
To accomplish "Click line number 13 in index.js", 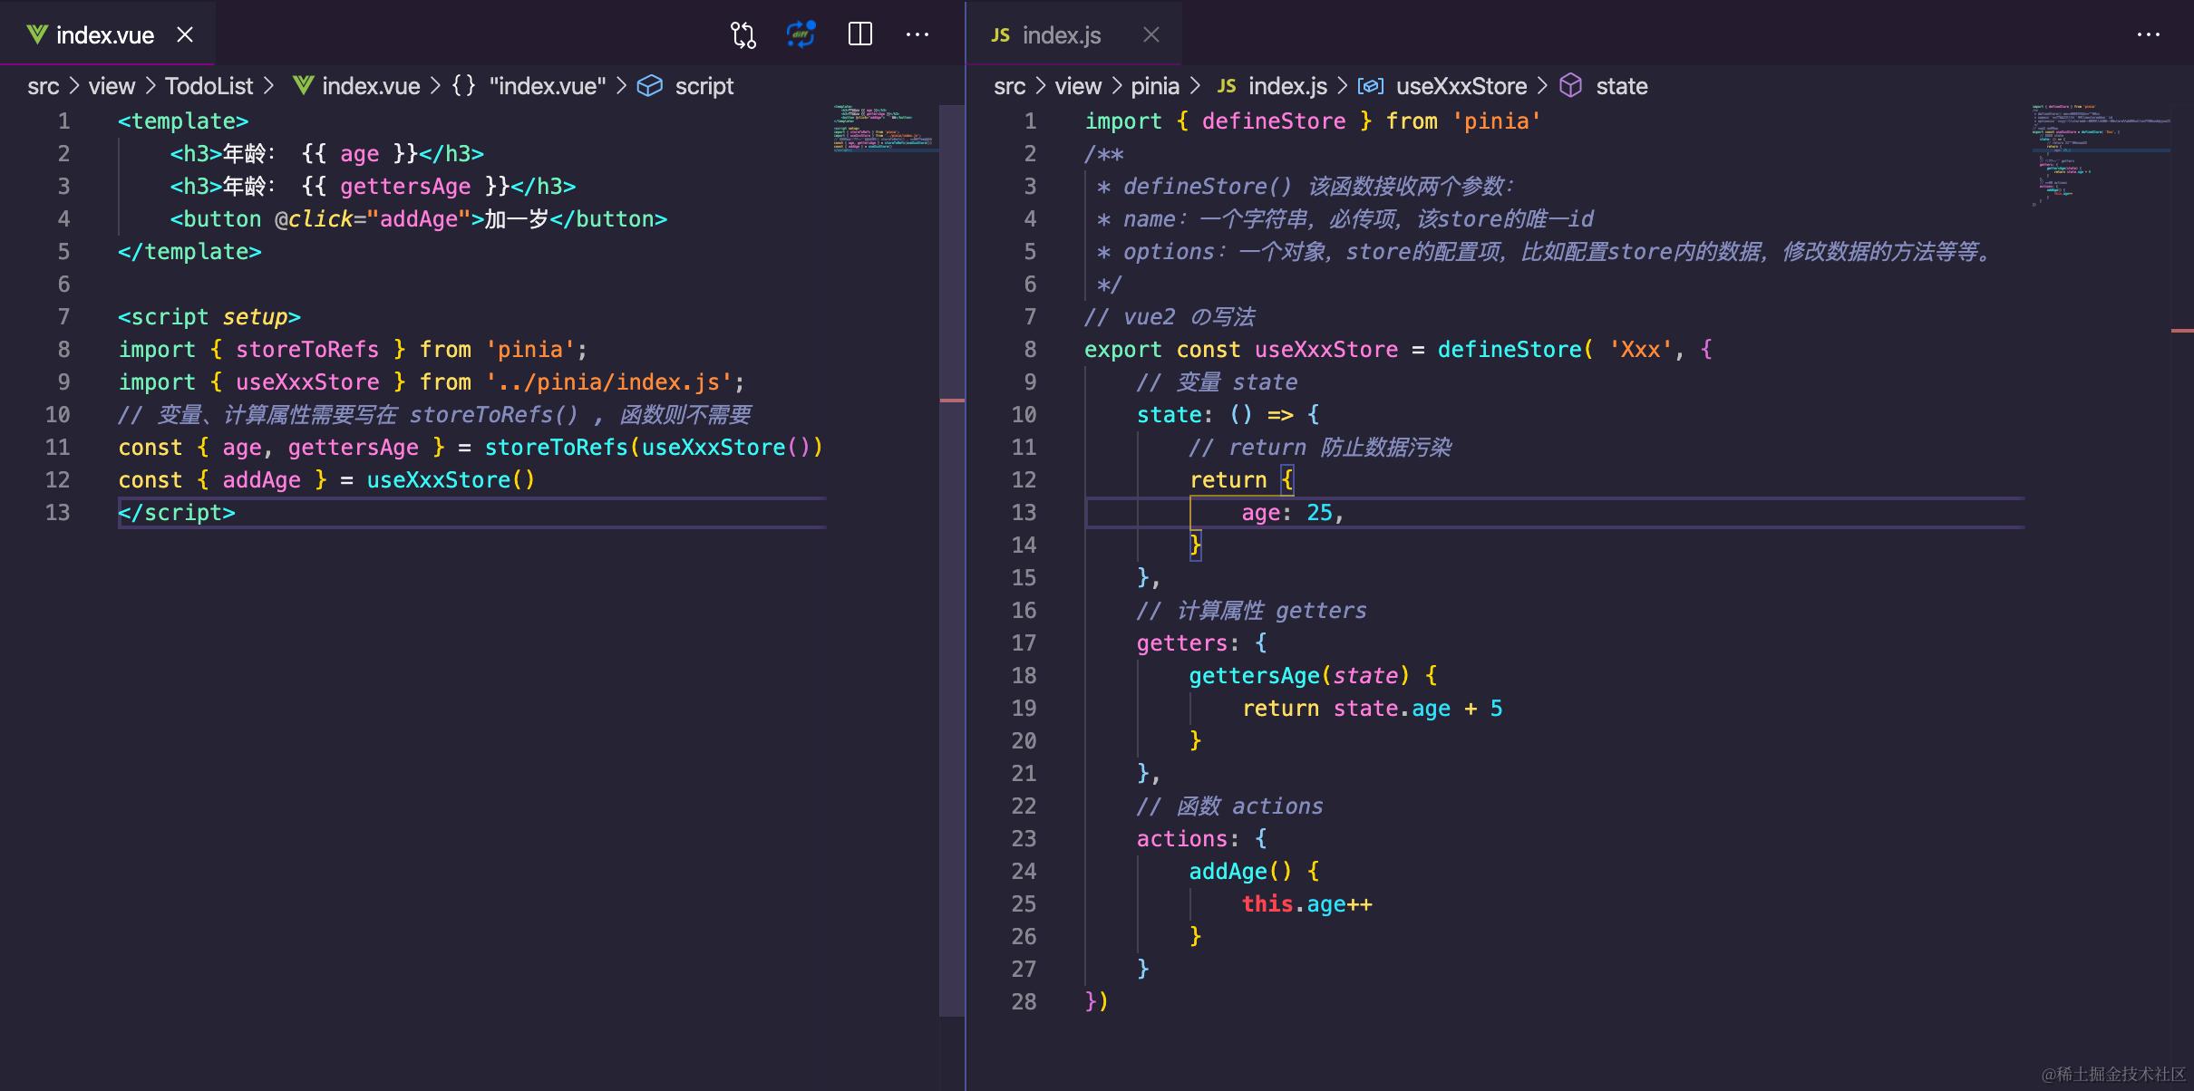I will 1024,512.
